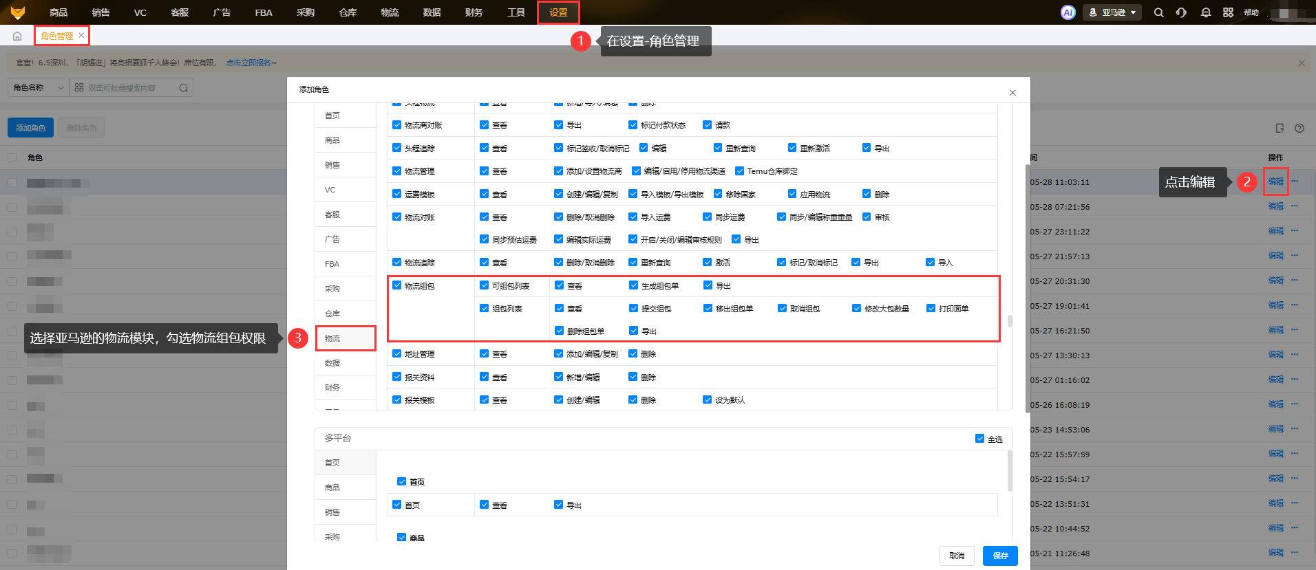Open the notifications bell icon
1316x570 pixels.
1206,12
